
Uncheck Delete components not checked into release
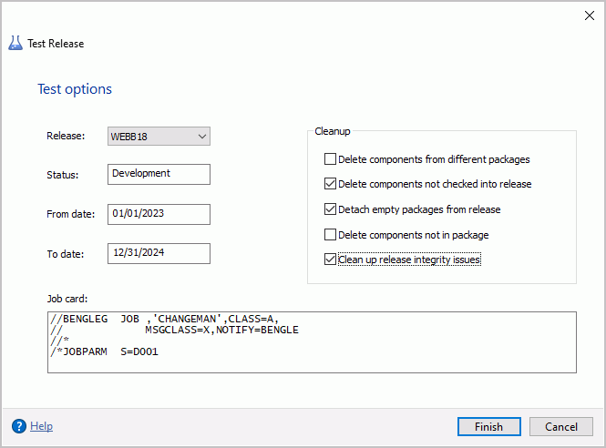(330, 184)
